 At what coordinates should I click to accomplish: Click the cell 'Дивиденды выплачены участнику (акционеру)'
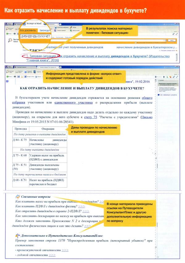(48, 167)
